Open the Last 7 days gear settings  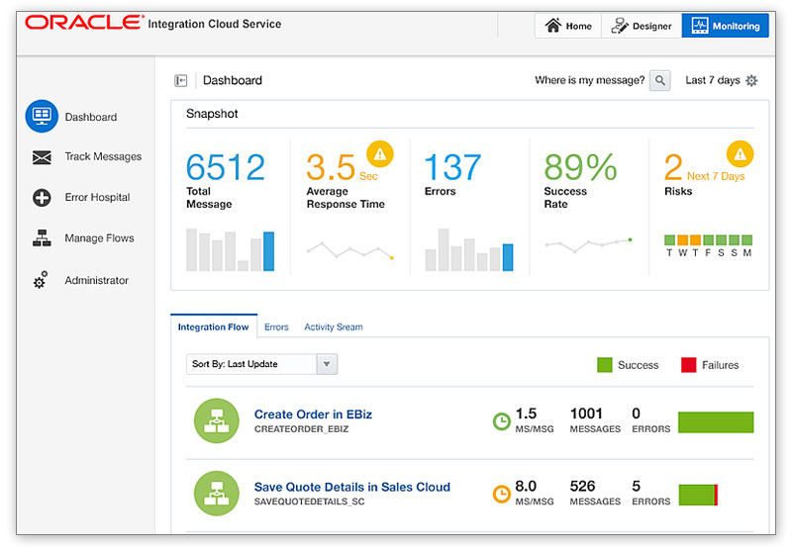[751, 81]
